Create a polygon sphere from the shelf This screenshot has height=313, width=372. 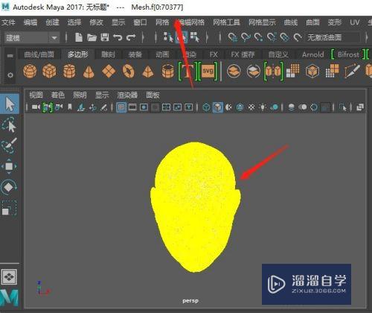(30, 71)
